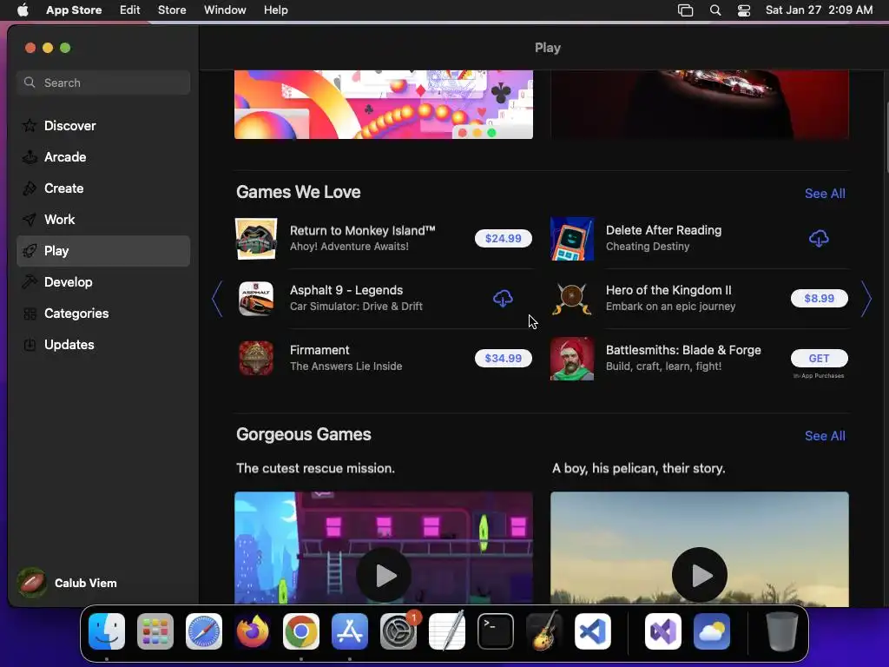Viewport: 889px width, 667px height.
Task: Open the Window menu
Action: click(x=225, y=10)
